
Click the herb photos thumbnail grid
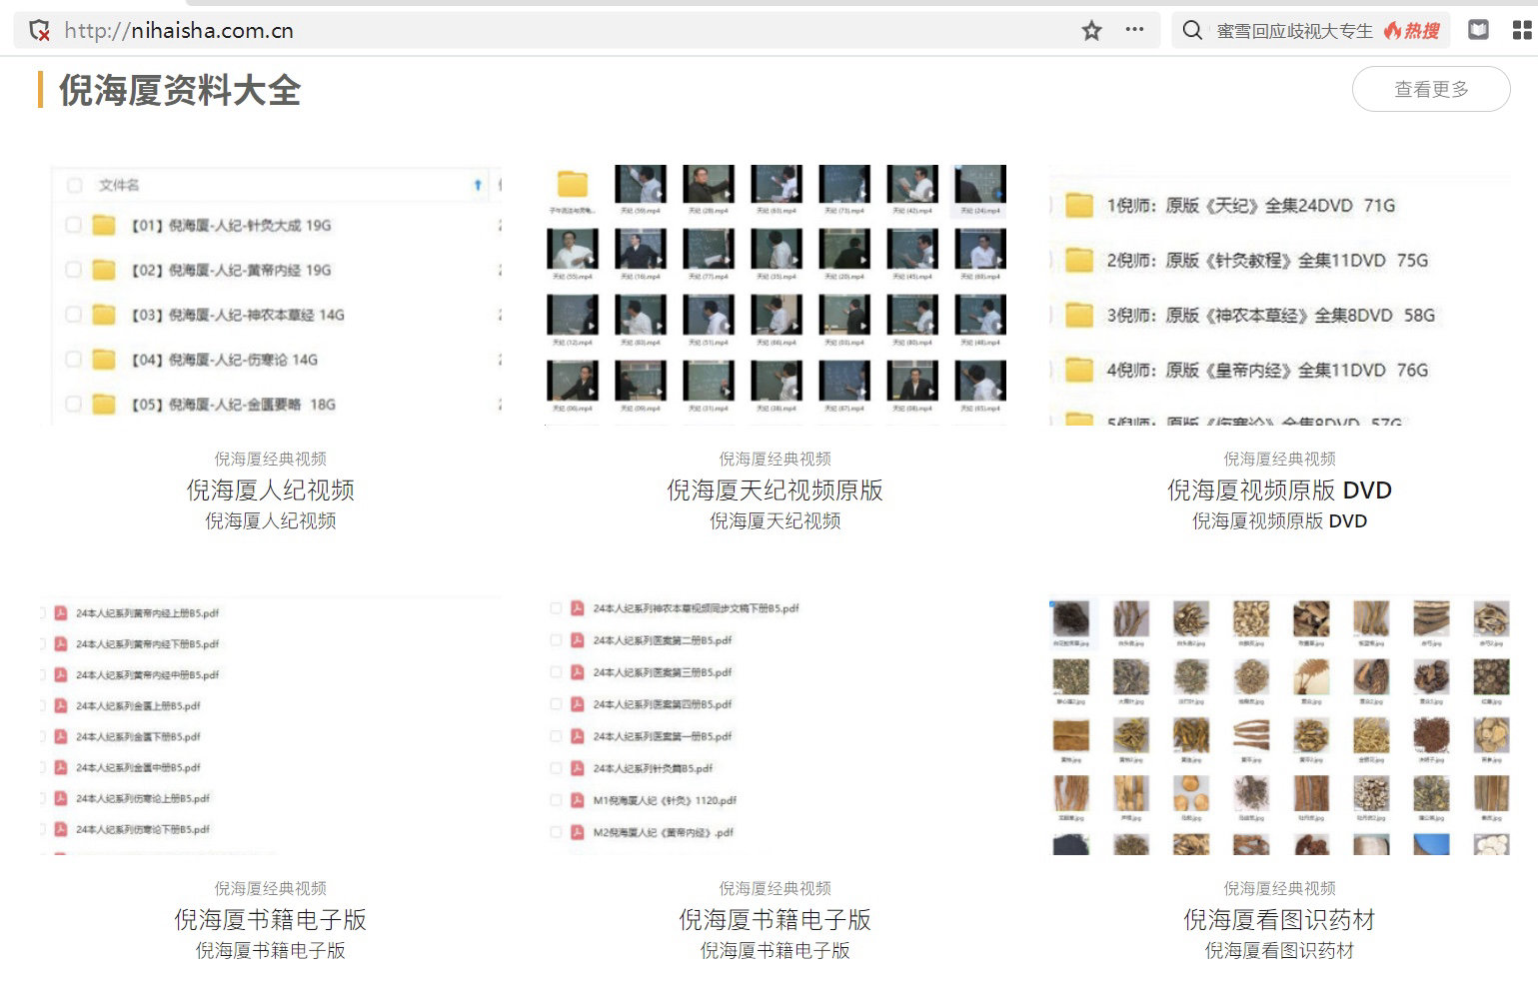tap(1279, 725)
